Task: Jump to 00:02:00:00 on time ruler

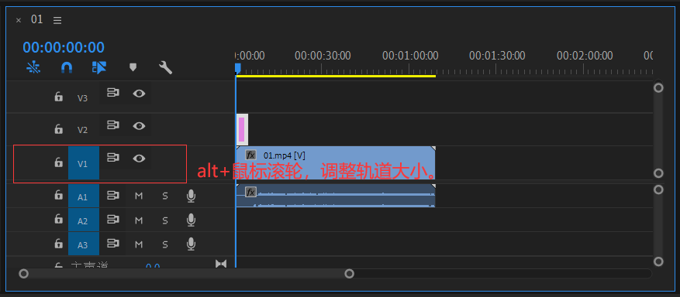Action: [585, 56]
